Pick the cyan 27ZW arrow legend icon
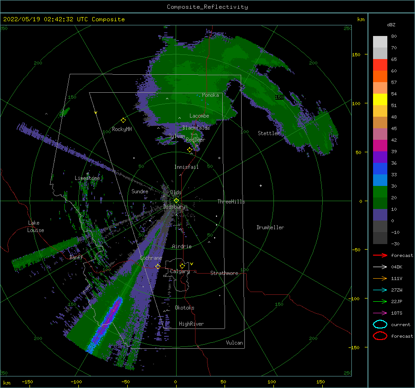 tap(380, 290)
